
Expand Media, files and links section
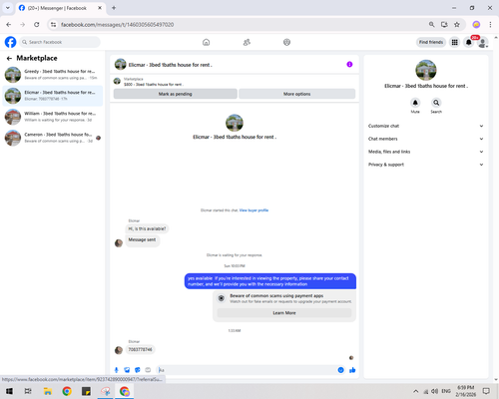pyautogui.click(x=425, y=152)
